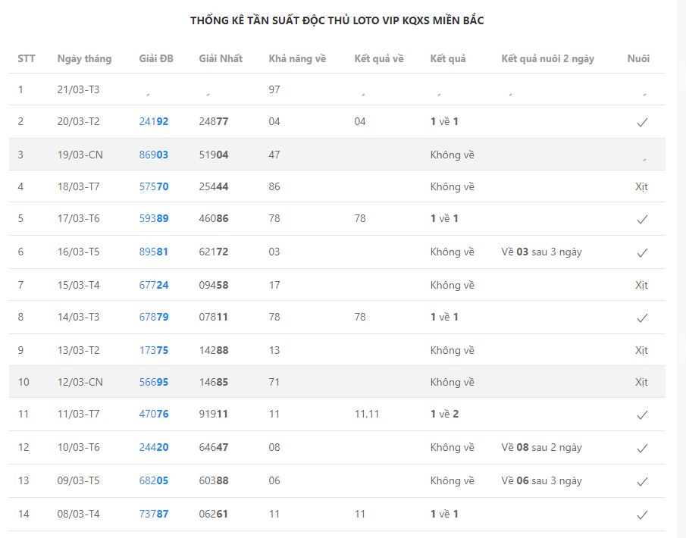Click the checkmark icon in the 10/03-T6 row

coord(642,448)
